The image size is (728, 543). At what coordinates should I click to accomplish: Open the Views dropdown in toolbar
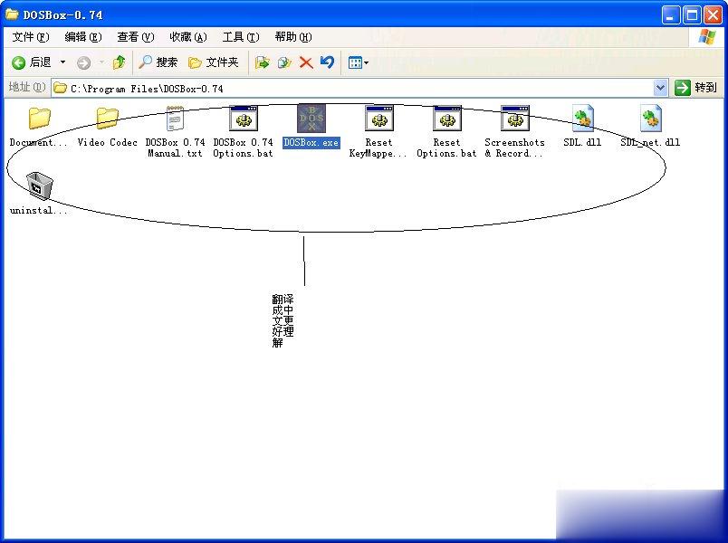(358, 62)
